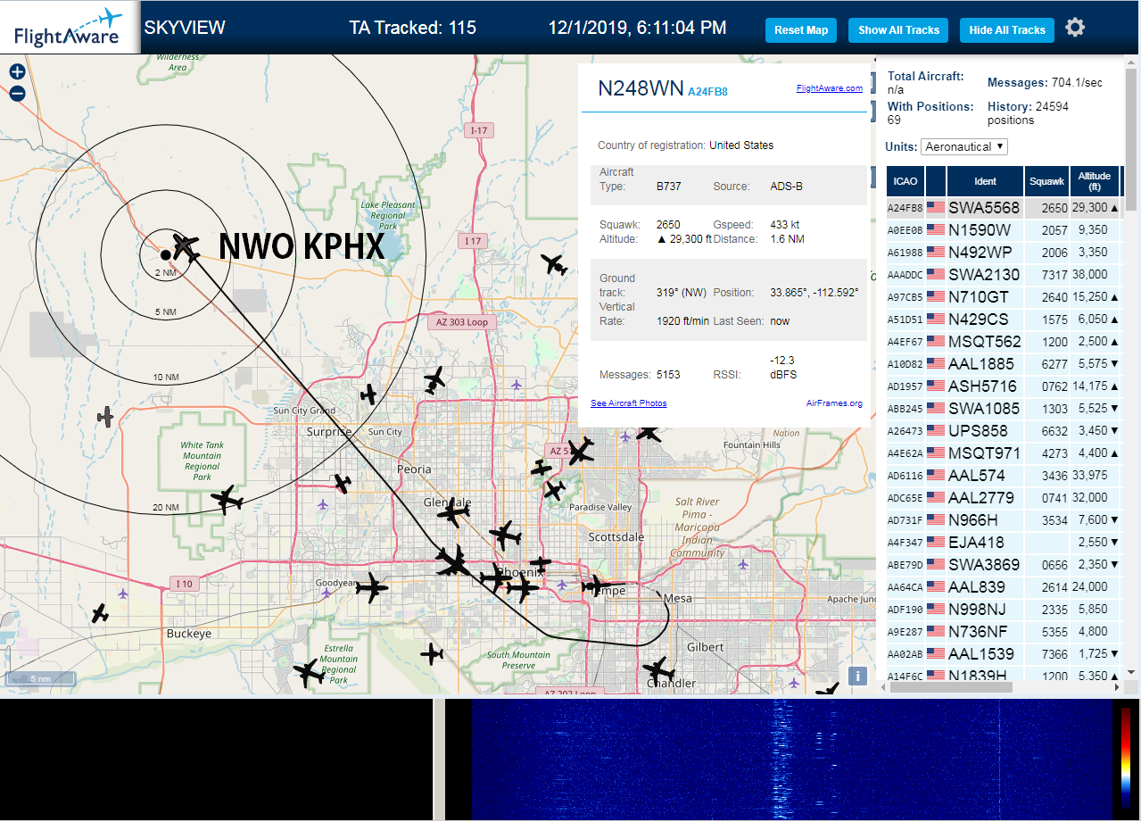Select the N429CS row
The width and height of the screenshot is (1141, 822).
tap(1004, 320)
